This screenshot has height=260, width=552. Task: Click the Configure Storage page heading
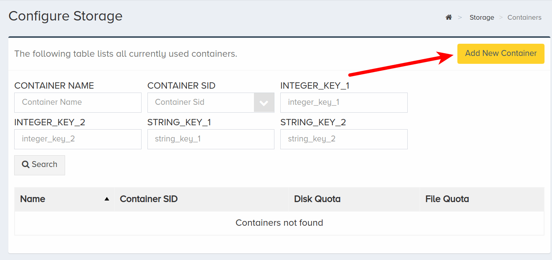point(65,16)
